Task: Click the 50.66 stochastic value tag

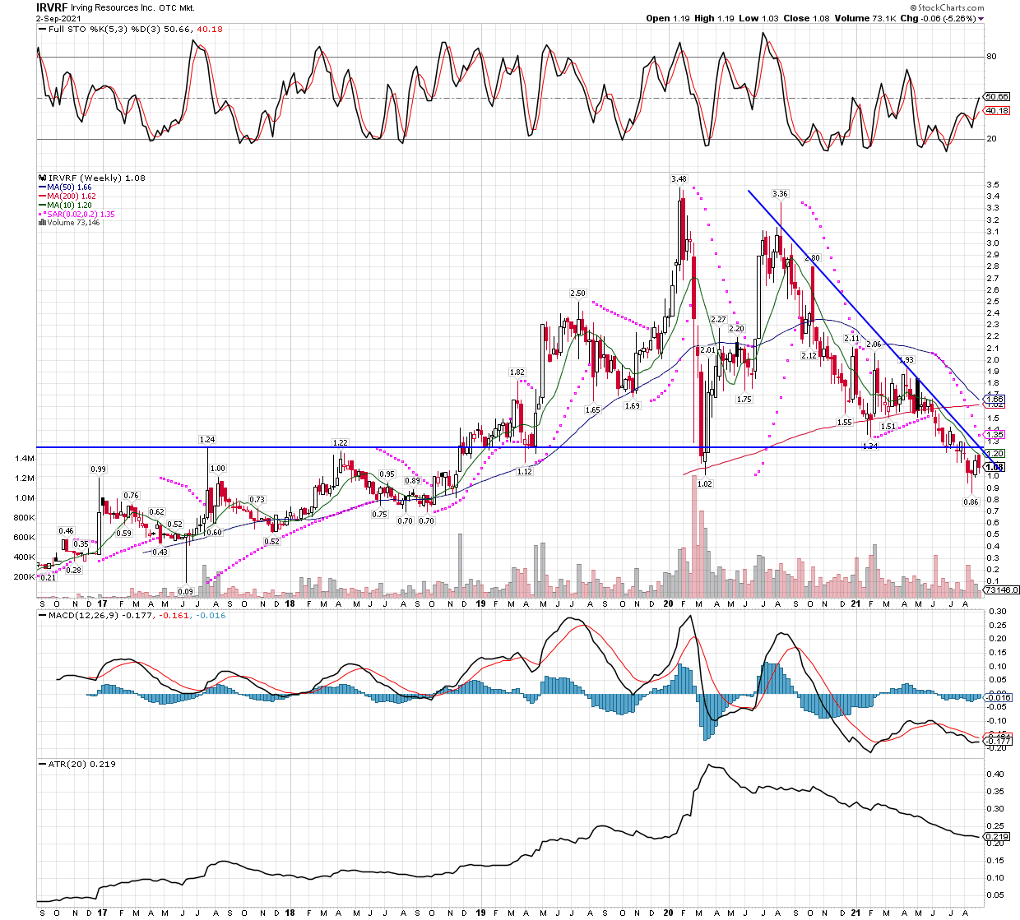Action: 997,97
